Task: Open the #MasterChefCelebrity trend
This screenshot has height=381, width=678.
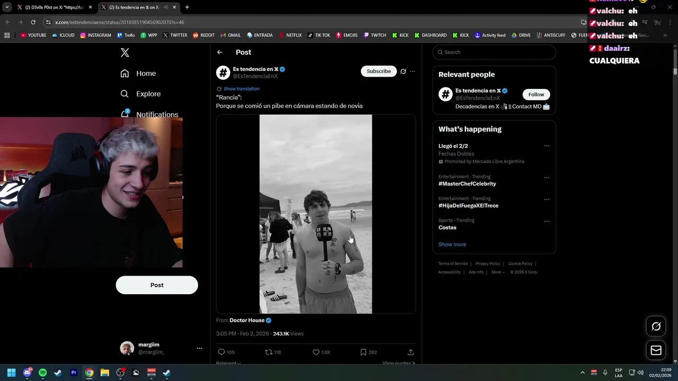Action: pos(467,184)
